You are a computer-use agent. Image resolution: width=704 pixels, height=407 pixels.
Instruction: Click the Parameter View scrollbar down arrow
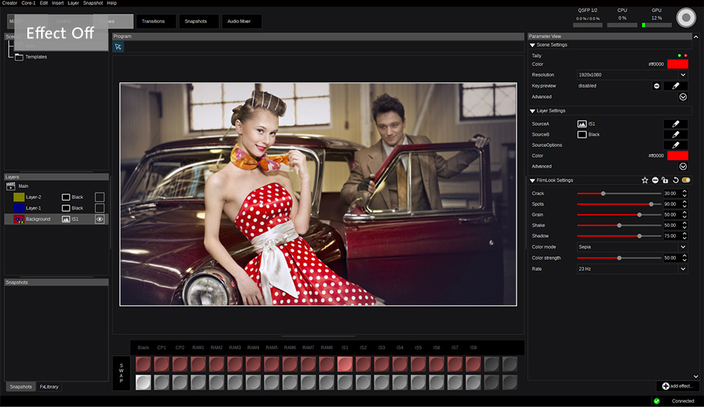point(696,377)
